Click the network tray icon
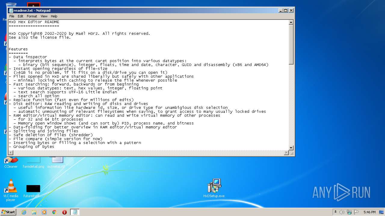385x216 pixels. click(x=349, y=212)
